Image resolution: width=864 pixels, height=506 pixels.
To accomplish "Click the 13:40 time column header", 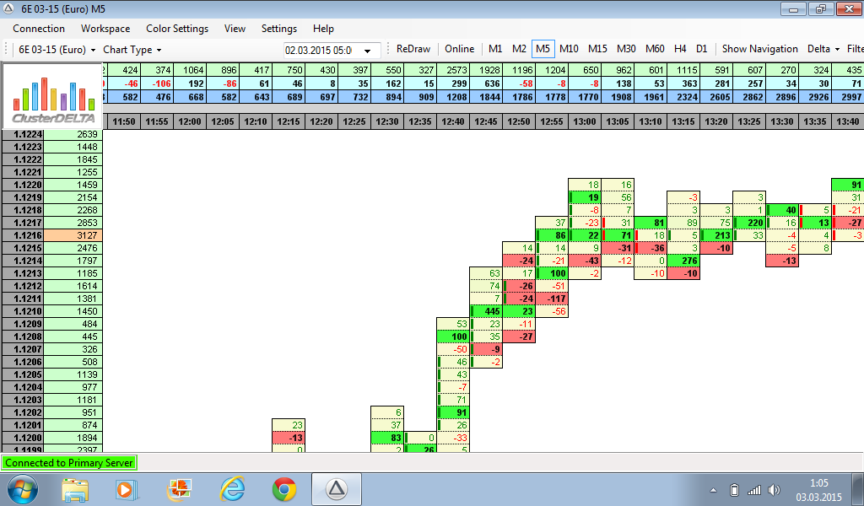I will pos(847,121).
